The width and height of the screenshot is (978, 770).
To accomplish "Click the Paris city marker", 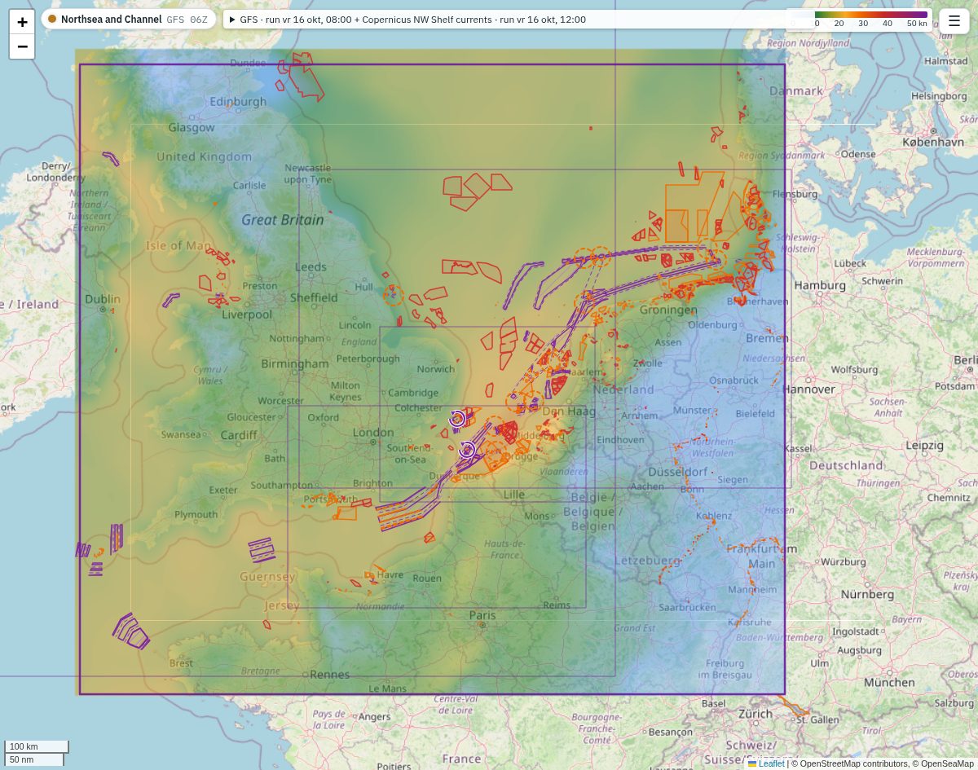I will [x=482, y=625].
